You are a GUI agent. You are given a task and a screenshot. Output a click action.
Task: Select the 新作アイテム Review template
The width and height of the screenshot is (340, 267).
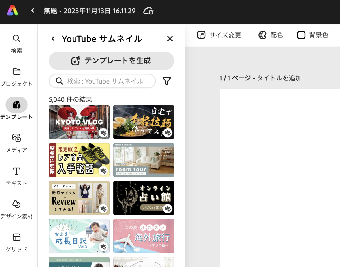click(x=79, y=198)
